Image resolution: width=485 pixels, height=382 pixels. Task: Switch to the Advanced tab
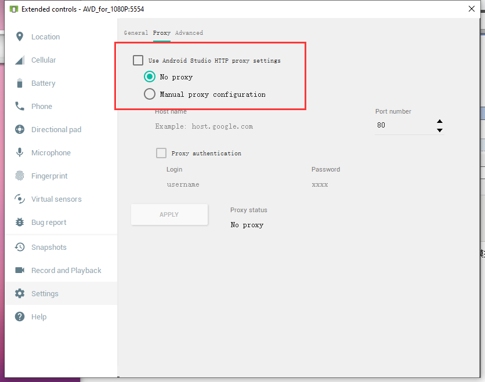189,33
